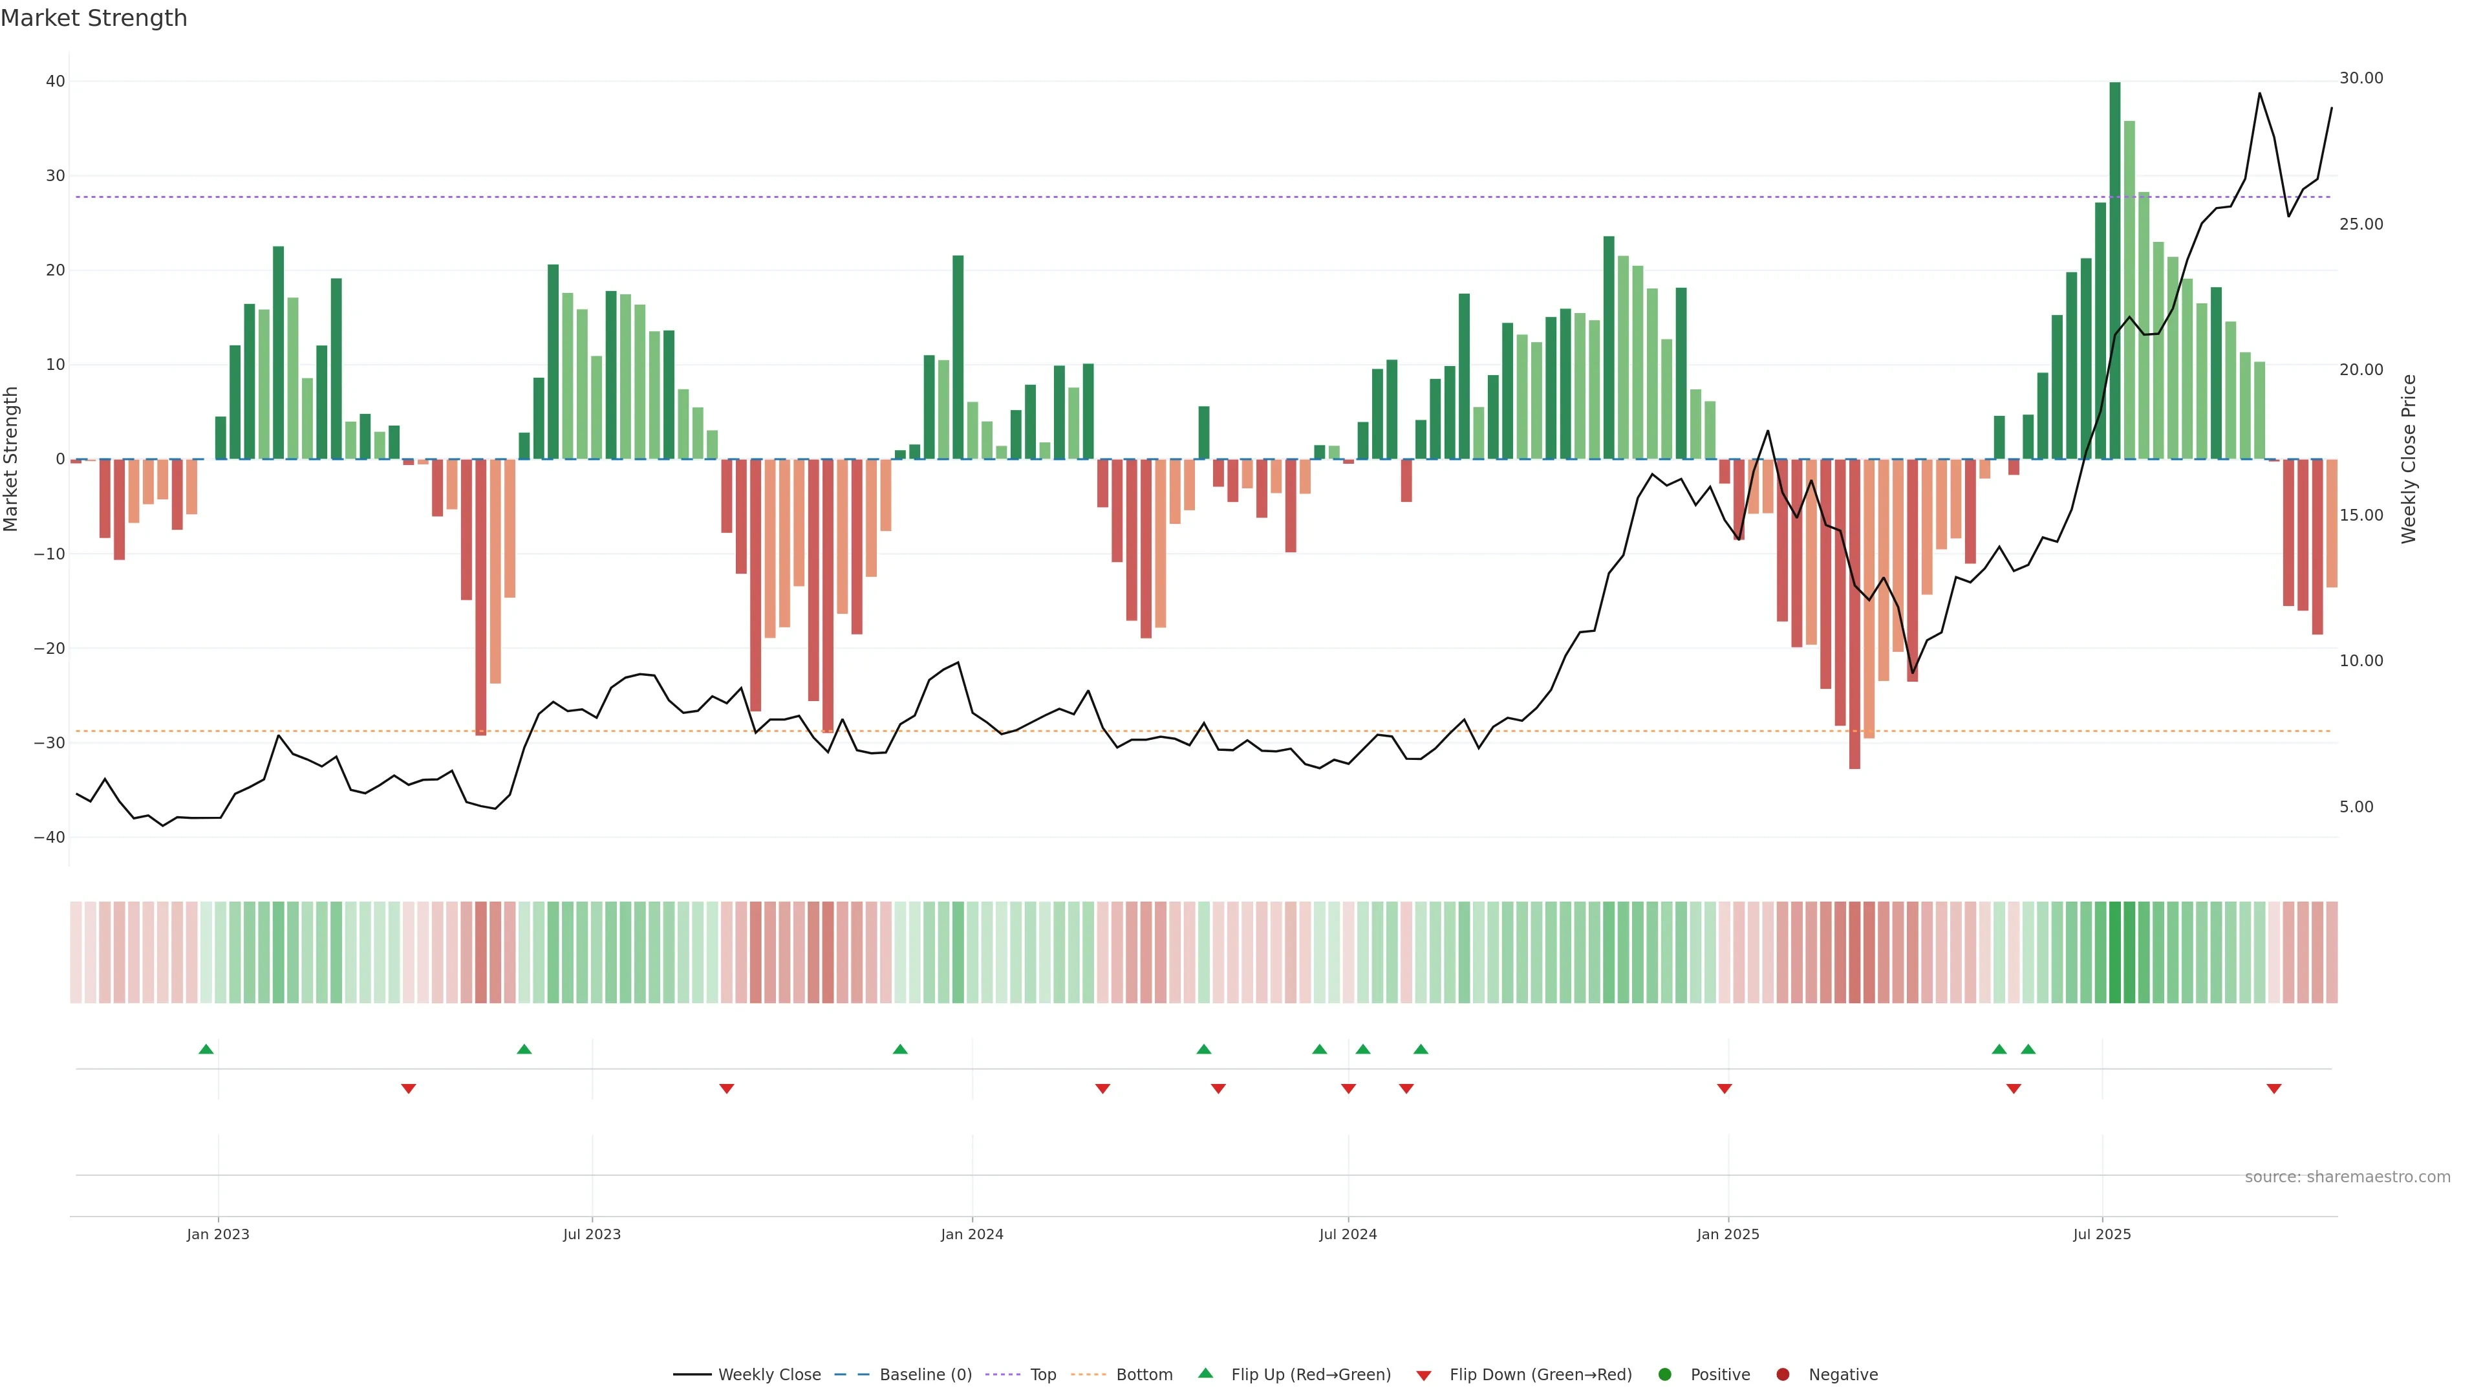Click the green Positive legend dot

[1664, 1374]
